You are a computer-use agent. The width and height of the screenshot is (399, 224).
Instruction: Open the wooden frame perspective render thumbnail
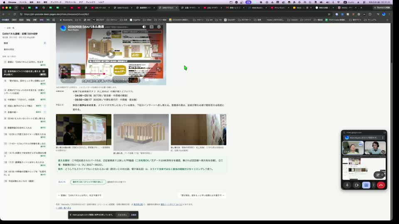(x=141, y=132)
